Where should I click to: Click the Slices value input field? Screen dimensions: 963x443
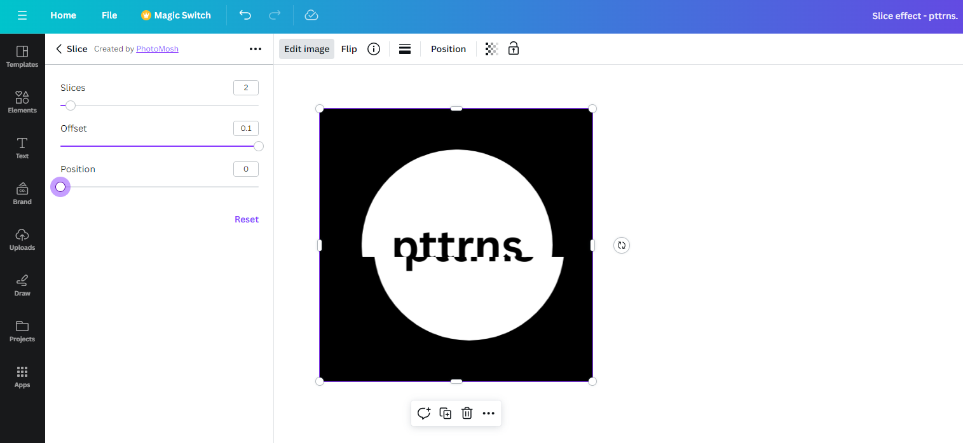pyautogui.click(x=246, y=88)
